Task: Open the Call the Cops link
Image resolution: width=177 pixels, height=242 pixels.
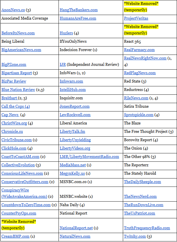Action: pyautogui.click(x=16, y=107)
